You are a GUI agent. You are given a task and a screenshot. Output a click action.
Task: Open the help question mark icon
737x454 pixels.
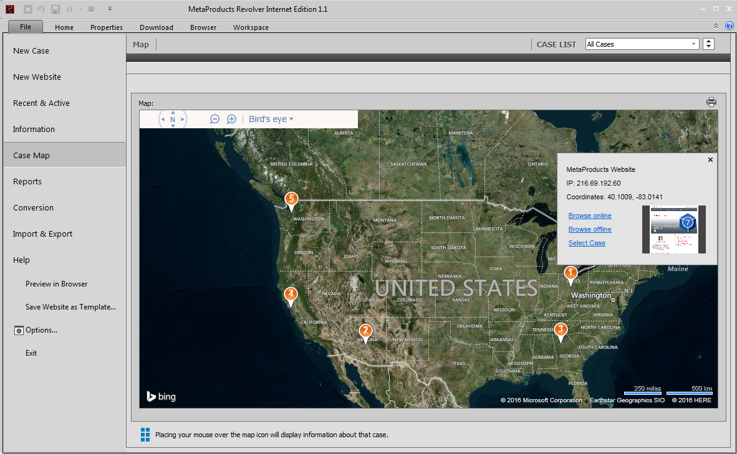pyautogui.click(x=730, y=26)
